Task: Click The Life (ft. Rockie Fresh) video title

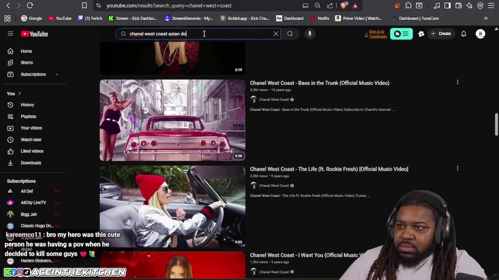Action: (329, 169)
